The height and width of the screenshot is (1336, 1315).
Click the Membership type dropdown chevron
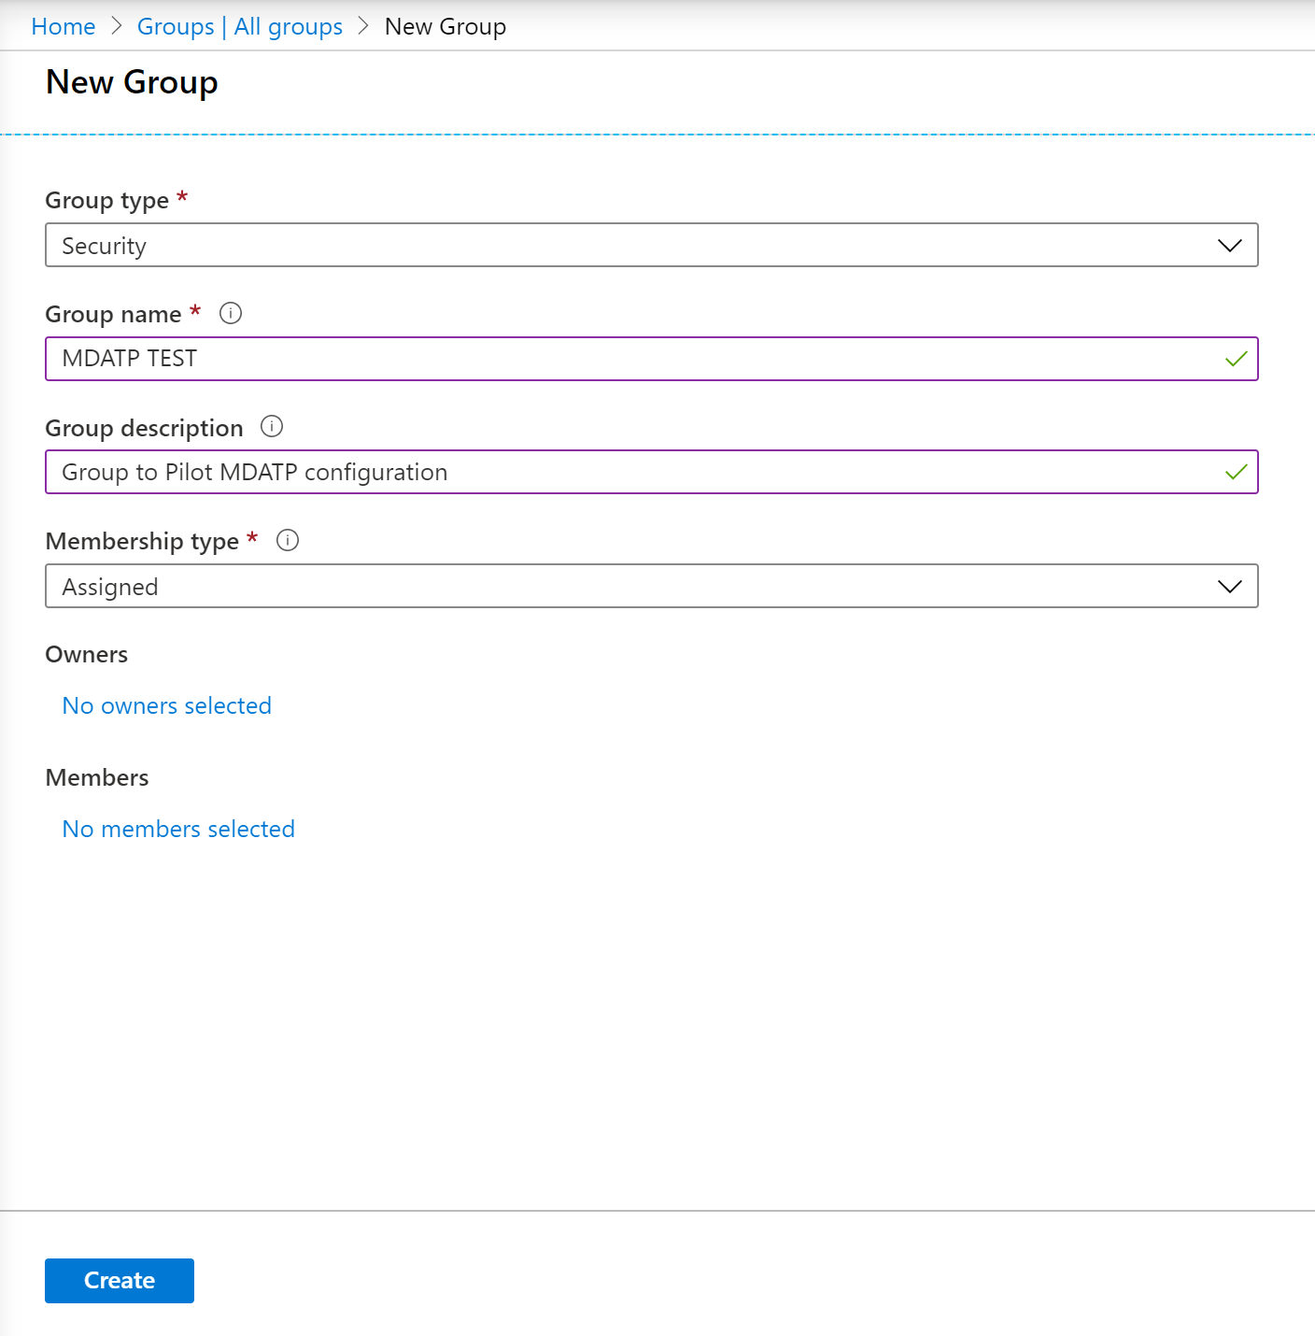[x=1229, y=587]
